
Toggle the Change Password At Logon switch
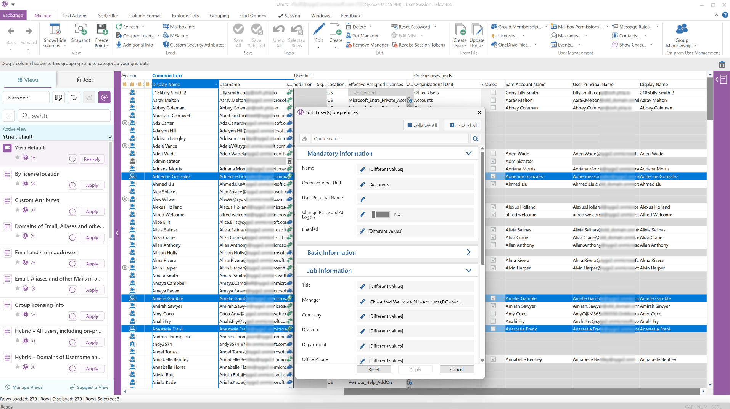click(x=381, y=214)
